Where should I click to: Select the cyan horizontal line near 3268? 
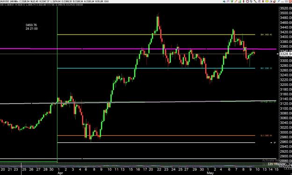tap(156, 68)
